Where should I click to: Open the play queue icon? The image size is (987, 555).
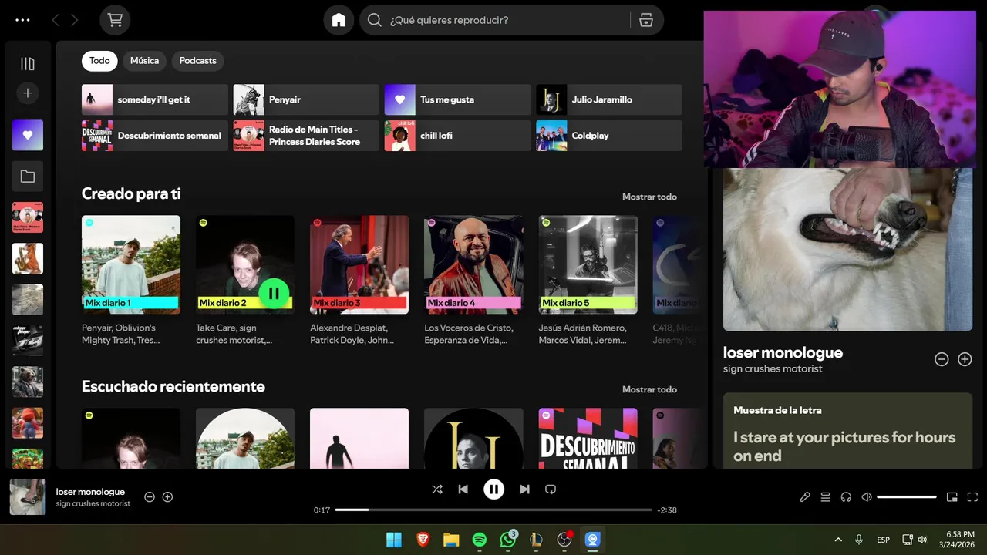coord(825,497)
